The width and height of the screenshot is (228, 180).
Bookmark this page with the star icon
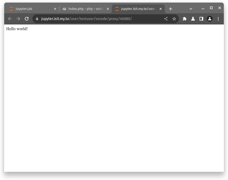(174, 19)
